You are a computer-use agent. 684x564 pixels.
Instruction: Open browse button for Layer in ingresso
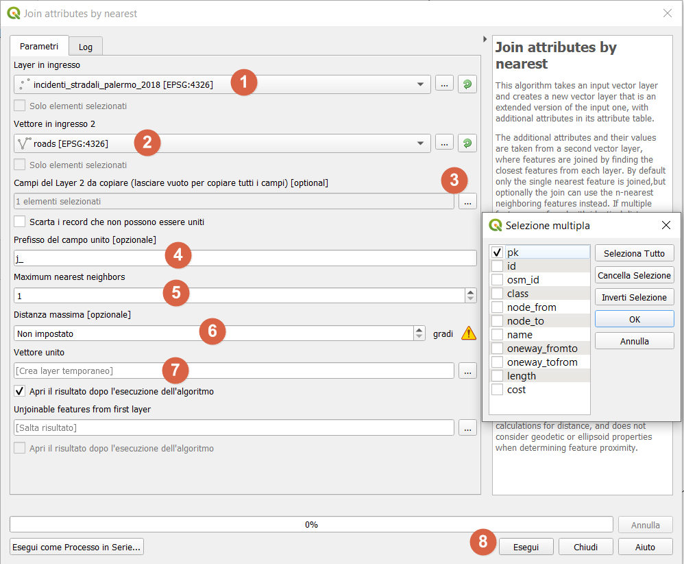coord(444,84)
